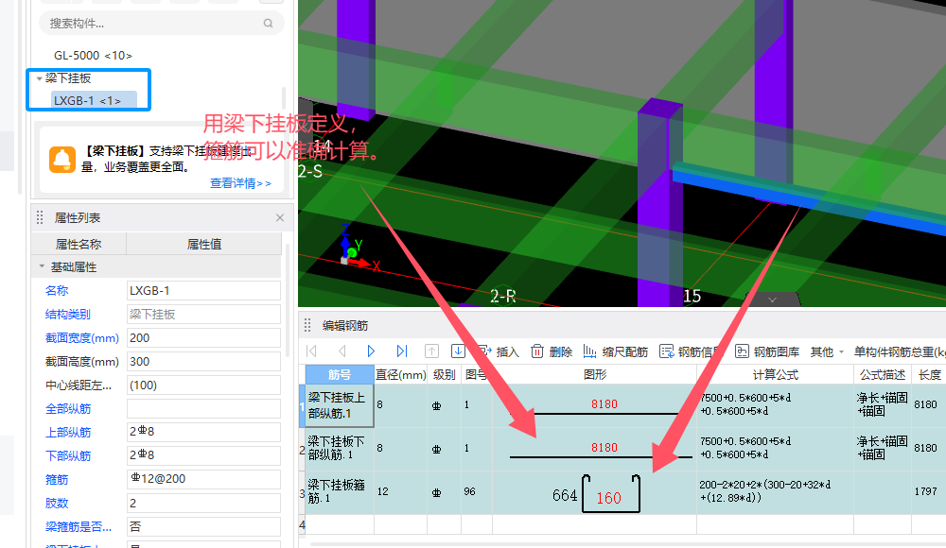Go to next rebar record icon

[x=371, y=351]
